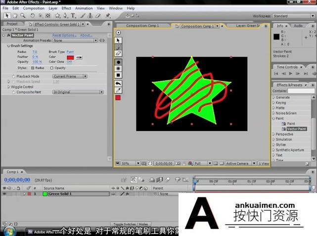Click the 1 View layout button
This screenshot has width=317, height=236.
pos(264,163)
